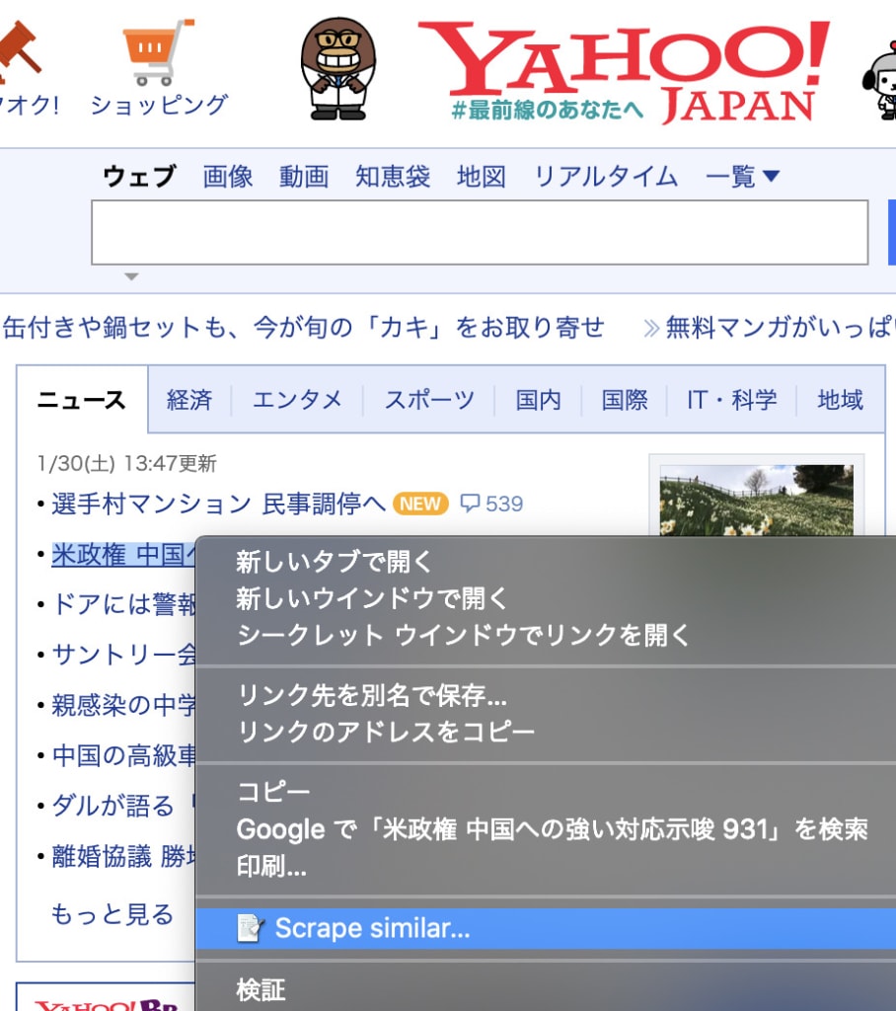Open the 一覧 dropdown arrow
The height and width of the screenshot is (1011, 896).
(771, 176)
